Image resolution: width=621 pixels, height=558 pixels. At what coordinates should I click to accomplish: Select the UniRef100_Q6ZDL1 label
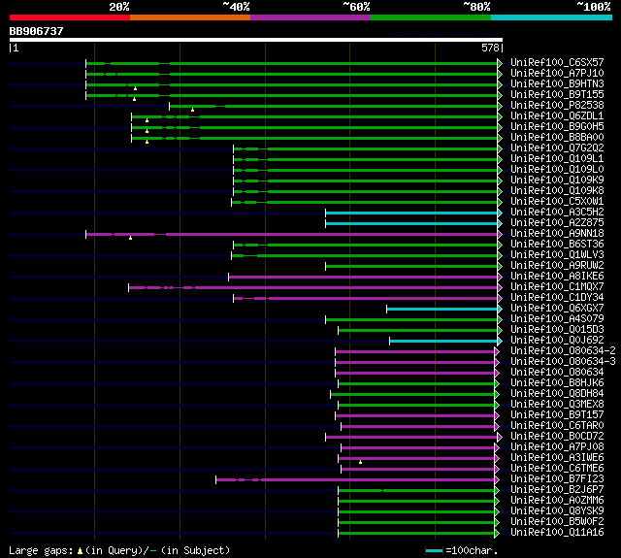tap(557, 116)
